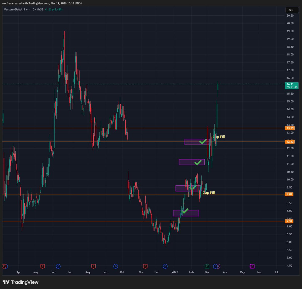Click the Aug label on the time axis

coord(88,272)
